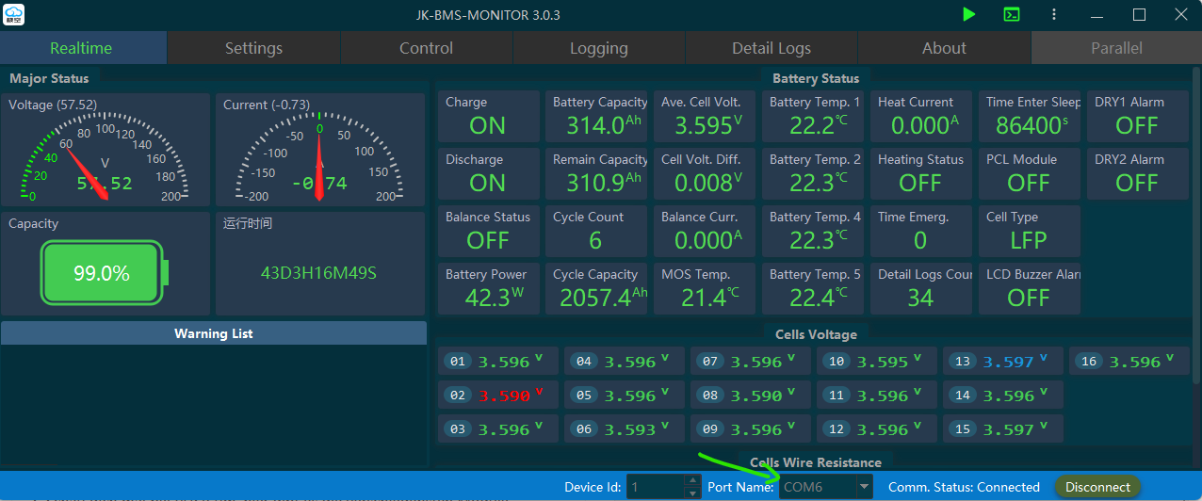The image size is (1202, 501).
Task: Click the Disconnect button
Action: click(1097, 487)
